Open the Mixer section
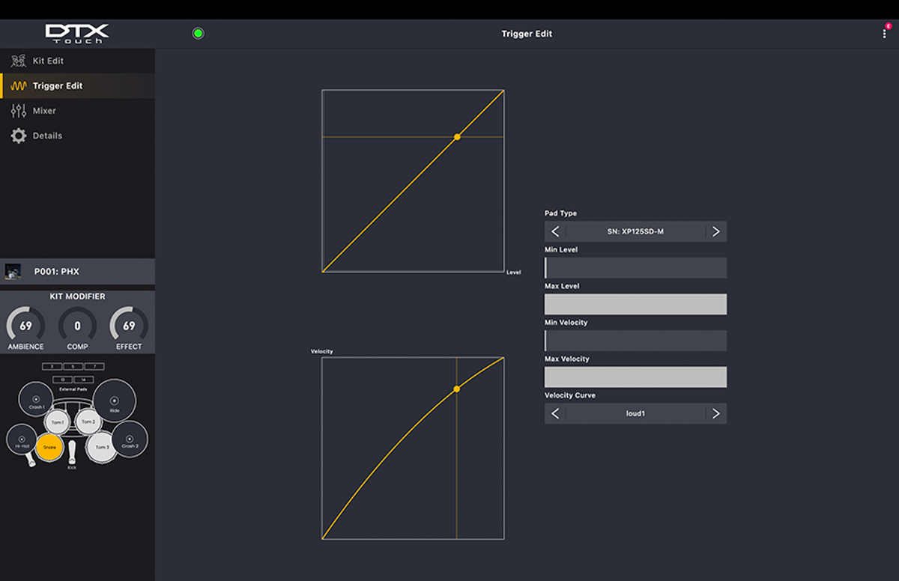Viewport: 899px width, 581px height. pos(44,111)
